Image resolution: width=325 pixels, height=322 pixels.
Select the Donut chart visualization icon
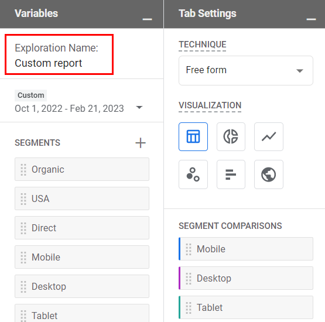231,136
